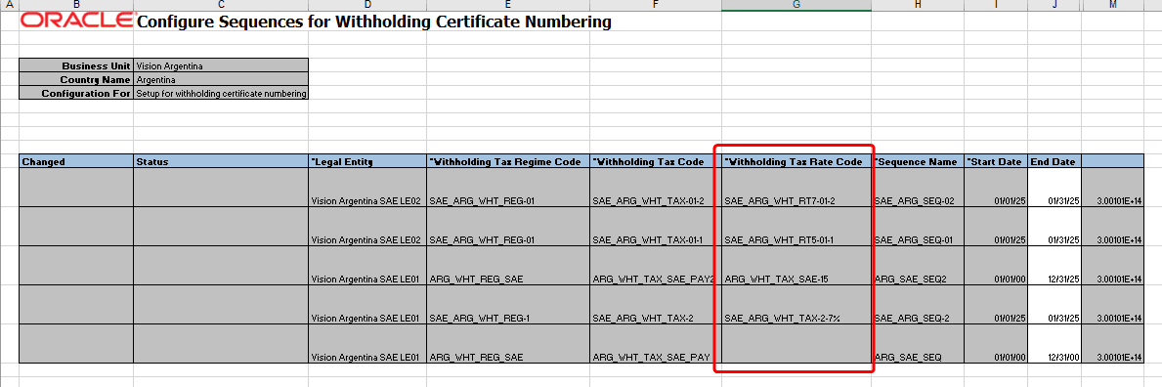Click the 'Start Date' table header
Screen dimensions: 1162x387
pyautogui.click(x=996, y=161)
